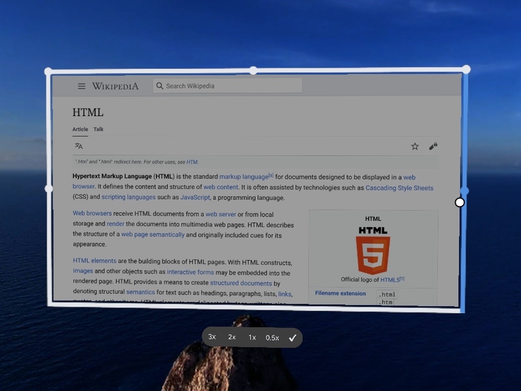Grab the top-right corner resize handle
Screen dimensions: 521x391
click(466, 69)
